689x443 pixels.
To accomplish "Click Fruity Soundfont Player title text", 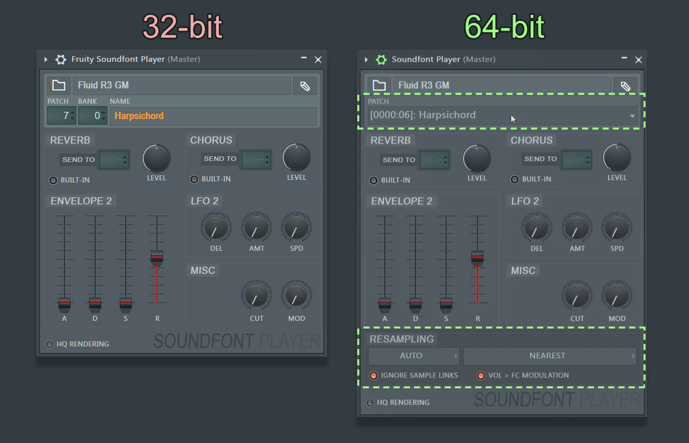I will click(x=118, y=59).
